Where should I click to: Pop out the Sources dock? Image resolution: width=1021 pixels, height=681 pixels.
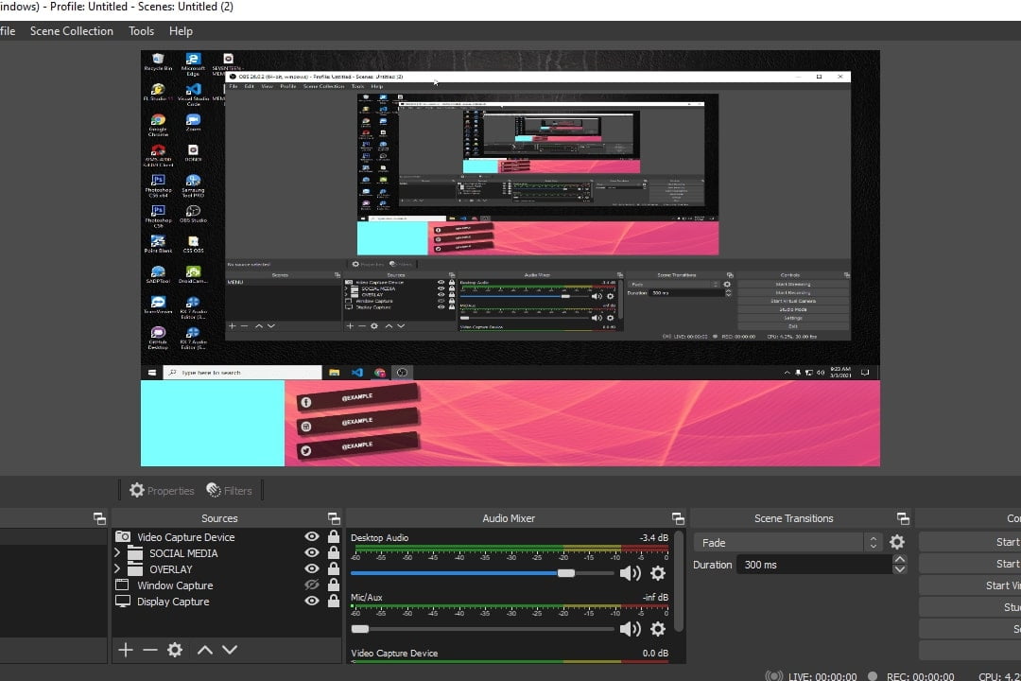pos(334,518)
